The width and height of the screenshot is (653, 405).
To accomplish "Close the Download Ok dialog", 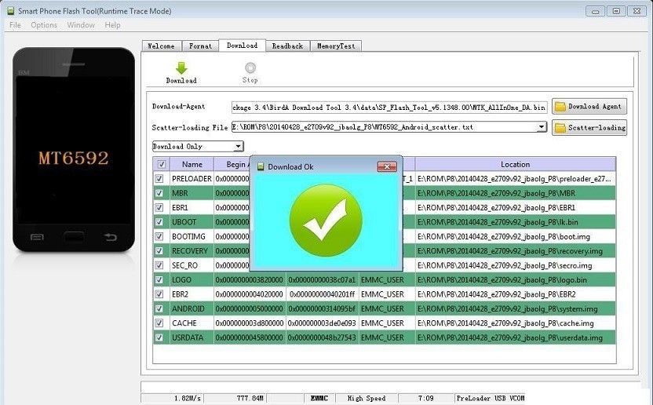I will (386, 166).
